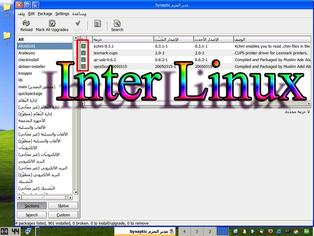Viewport: 314px width, 236px height.
Task: Click the Reload toolbar icon
Action: pos(26,23)
